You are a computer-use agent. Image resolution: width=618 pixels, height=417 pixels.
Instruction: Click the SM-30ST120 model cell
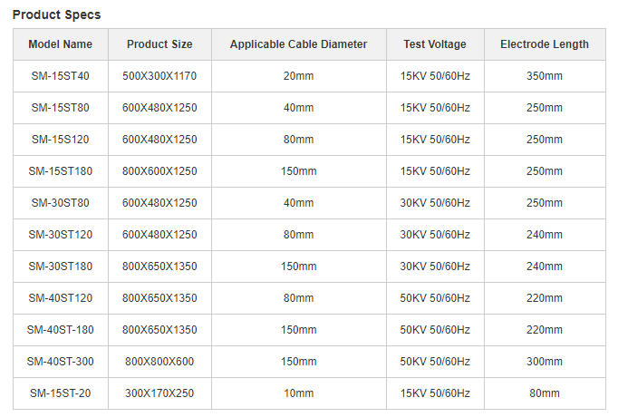coord(61,235)
